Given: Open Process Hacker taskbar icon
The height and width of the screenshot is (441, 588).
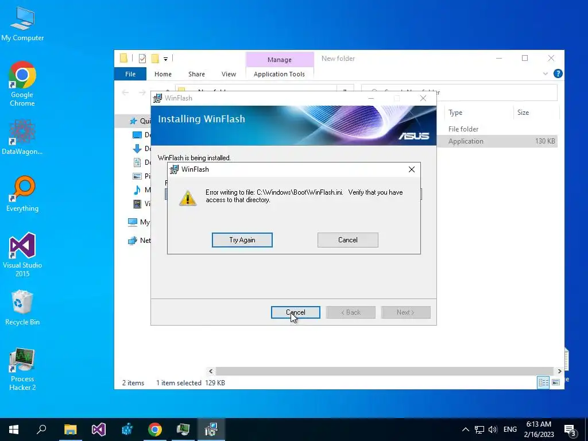Looking at the screenshot, I should point(183,430).
